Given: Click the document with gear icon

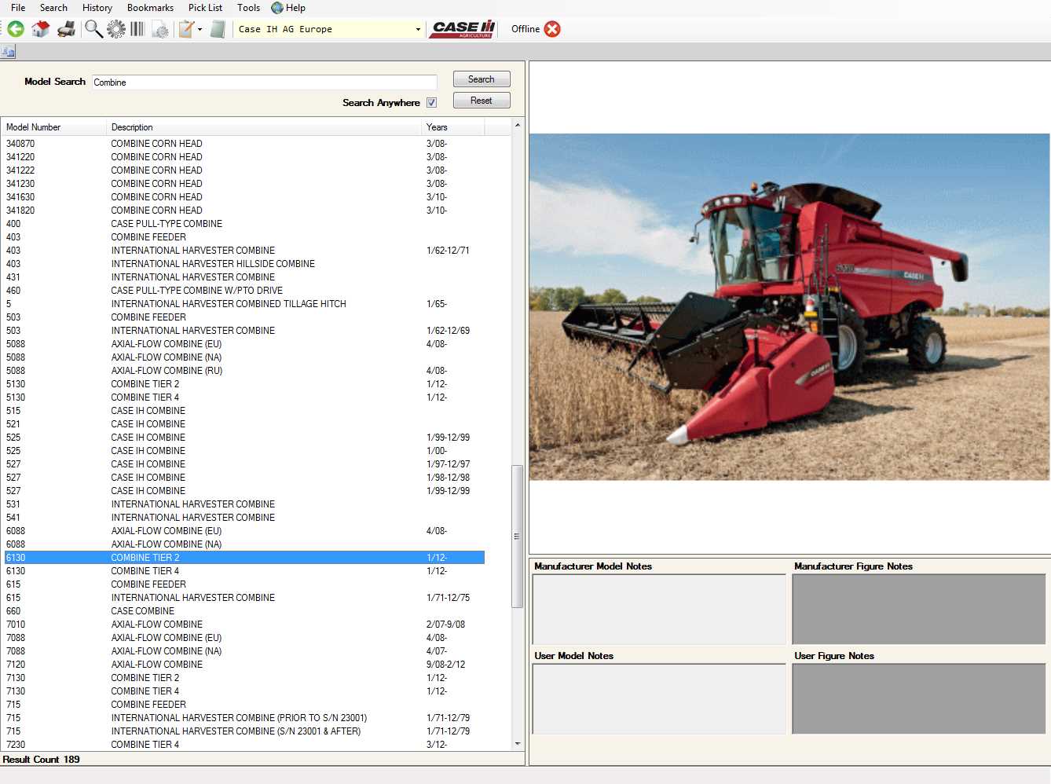Looking at the screenshot, I should (x=160, y=29).
